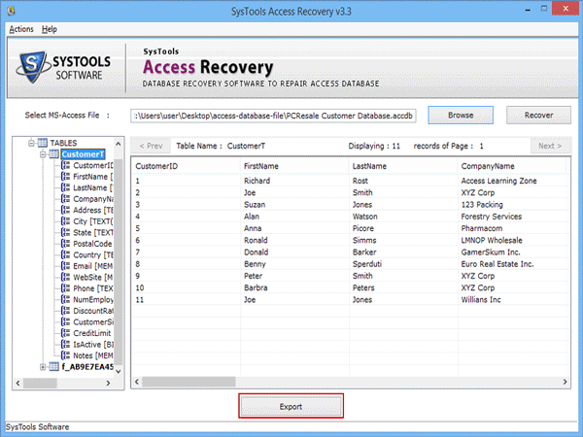
Task: Select the f_AB9E7EA45 tree item
Action: pos(87,367)
